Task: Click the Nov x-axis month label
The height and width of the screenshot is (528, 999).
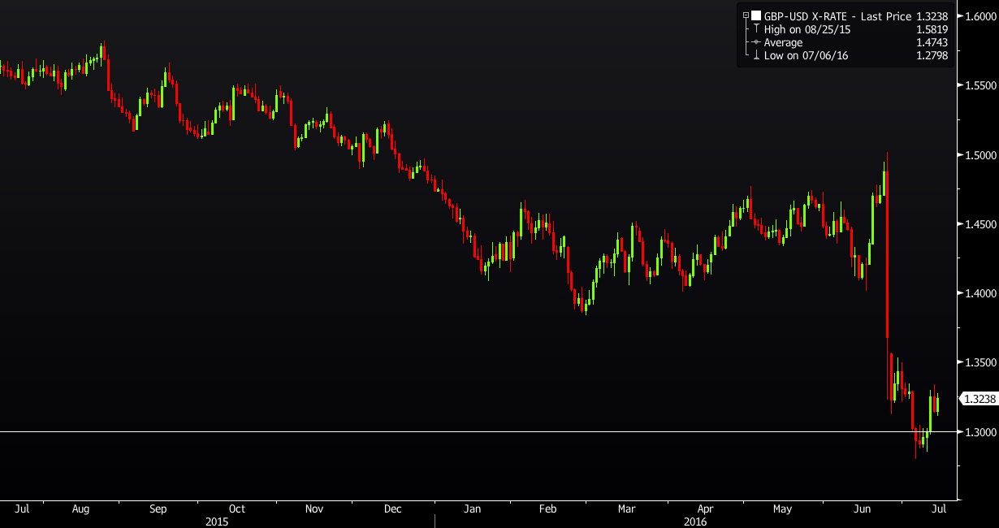Action: (314, 509)
